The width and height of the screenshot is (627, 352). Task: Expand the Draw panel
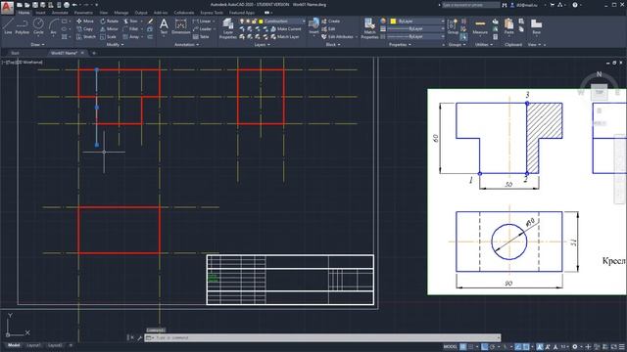click(38, 45)
